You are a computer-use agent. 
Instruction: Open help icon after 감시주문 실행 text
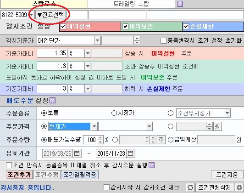[151, 165]
